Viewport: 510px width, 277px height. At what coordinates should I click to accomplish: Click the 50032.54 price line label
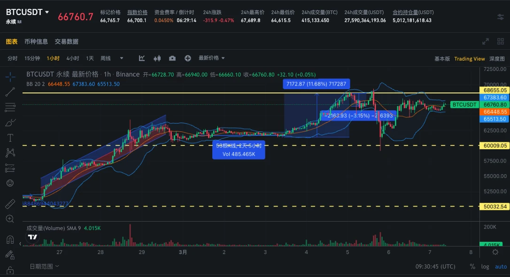coord(495,207)
